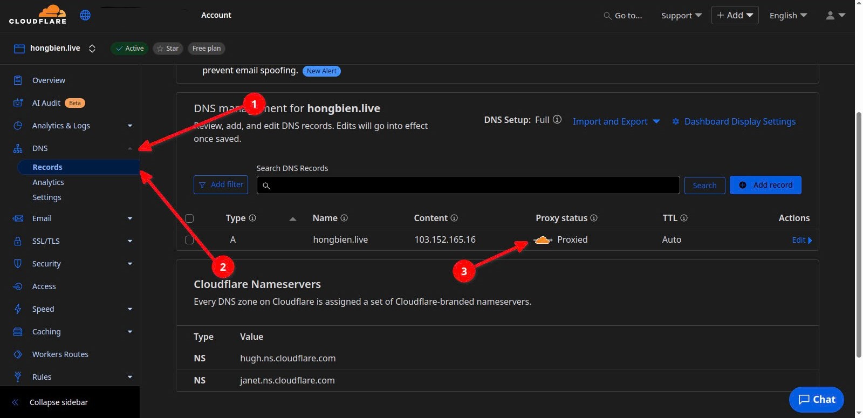Open the English language dropdown
Image resolution: width=863 pixels, height=418 pixels.
pyautogui.click(x=788, y=16)
